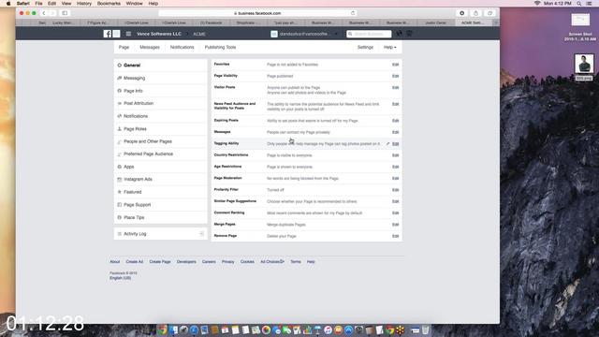Select the ACME Settings browser tab

(x=473, y=22)
